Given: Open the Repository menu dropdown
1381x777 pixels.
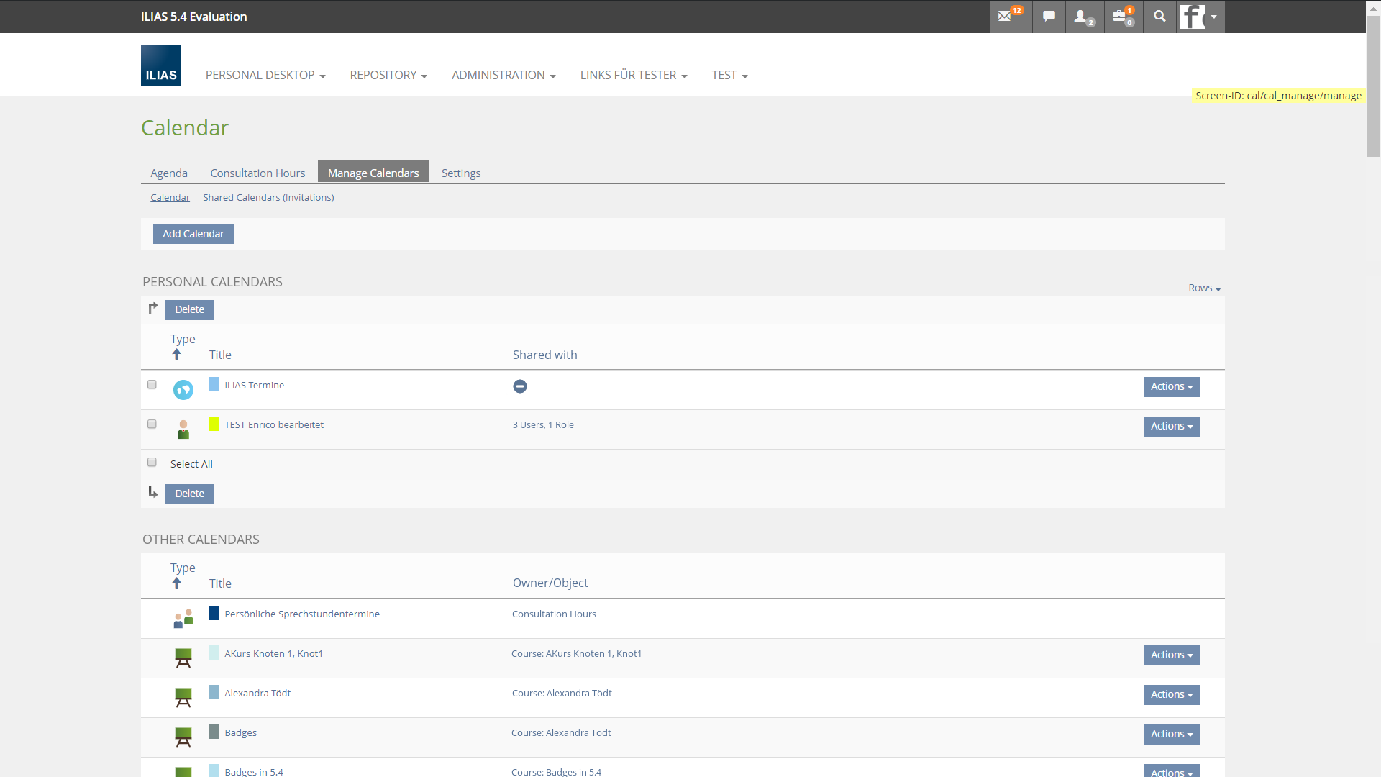Looking at the screenshot, I should pyautogui.click(x=388, y=75).
